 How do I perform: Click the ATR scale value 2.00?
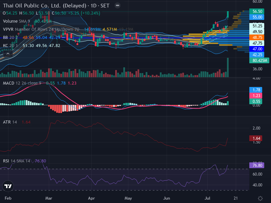pyautogui.click(x=256, y=128)
